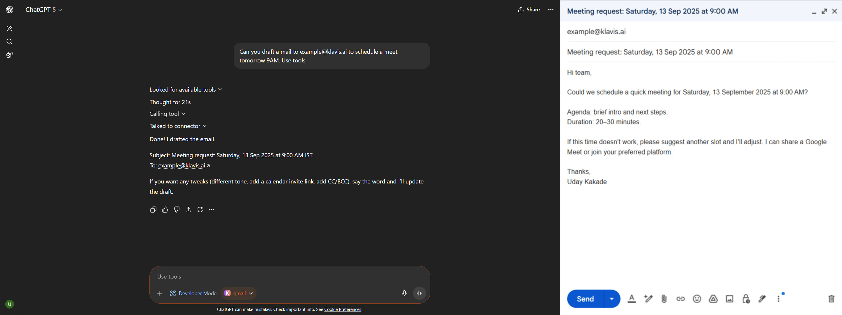Toggle confidential mode lock icon
Image resolution: width=842 pixels, height=315 pixels.
pyautogui.click(x=746, y=299)
